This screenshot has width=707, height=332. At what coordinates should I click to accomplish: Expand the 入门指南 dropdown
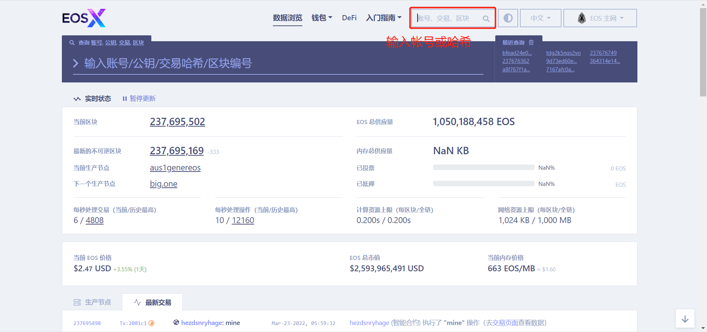[383, 18]
